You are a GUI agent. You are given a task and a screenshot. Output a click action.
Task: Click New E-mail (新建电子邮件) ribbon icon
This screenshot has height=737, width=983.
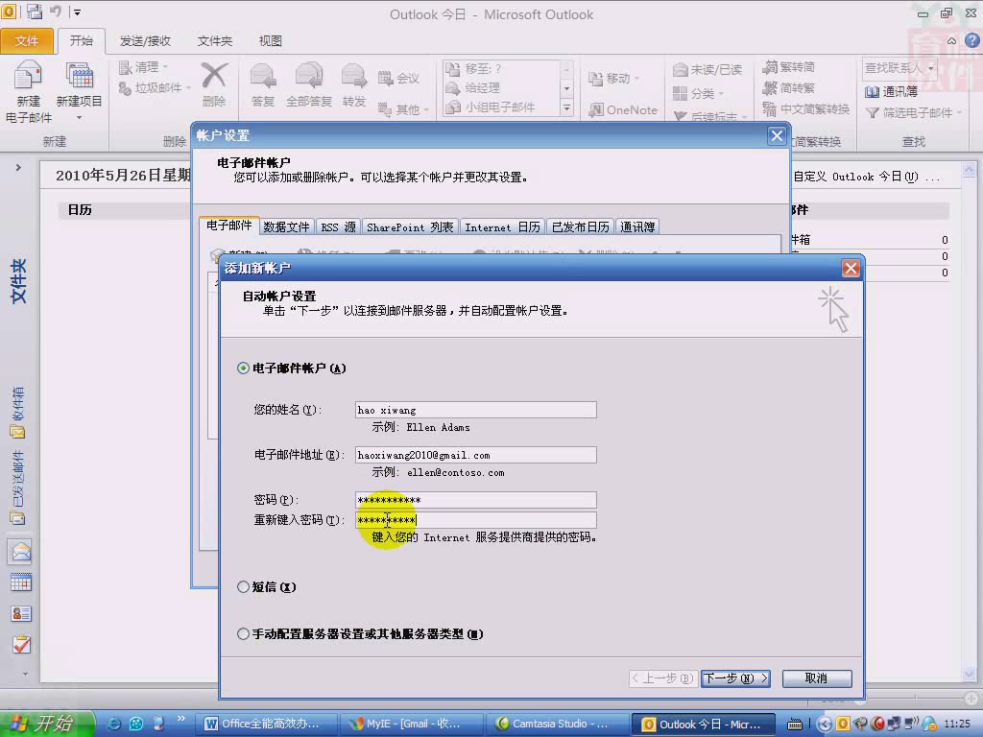28,91
